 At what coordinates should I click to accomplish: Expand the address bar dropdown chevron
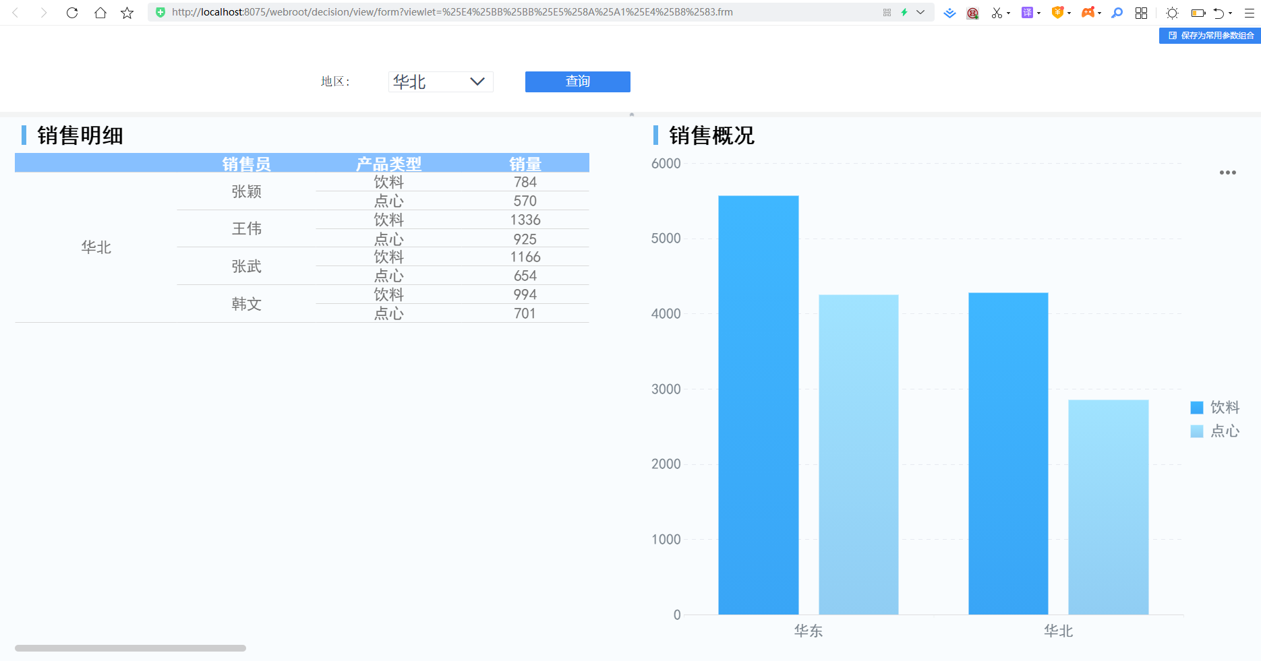pos(920,12)
